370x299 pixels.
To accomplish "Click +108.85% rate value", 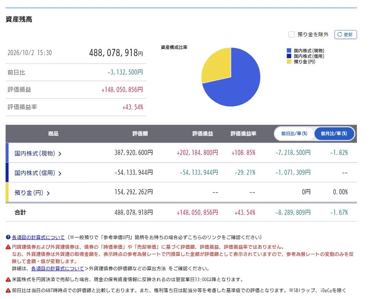I will point(243,153).
